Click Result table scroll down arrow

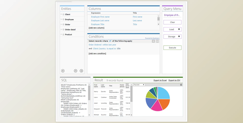pyautogui.click(x=132, y=115)
